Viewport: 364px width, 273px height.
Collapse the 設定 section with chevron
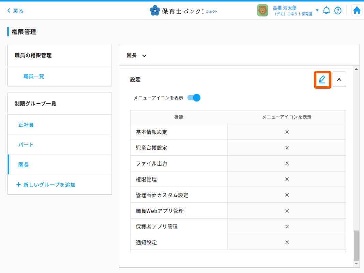click(x=339, y=80)
